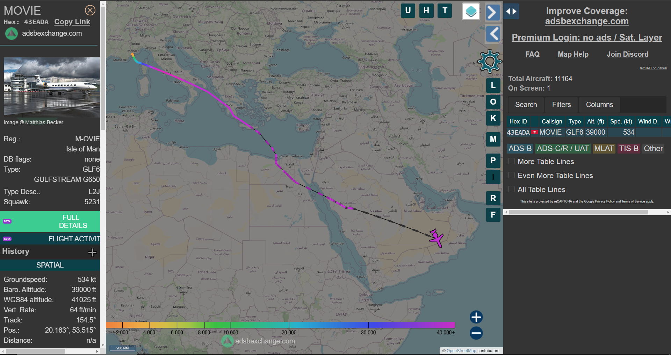Image resolution: width=671 pixels, height=355 pixels.
Task: Toggle the ADS-C/R / UAT source filter
Action: 563,149
